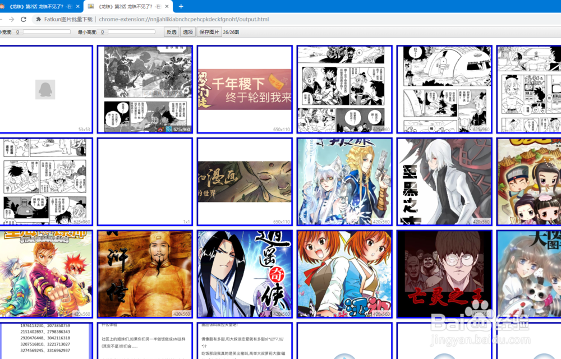The height and width of the screenshot is (359, 561).
Task: Select the 至黑之夜 white-haired cover thumbnail
Action: click(444, 182)
